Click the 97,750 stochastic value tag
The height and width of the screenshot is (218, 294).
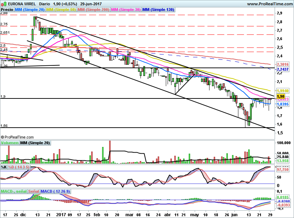coord(283,169)
